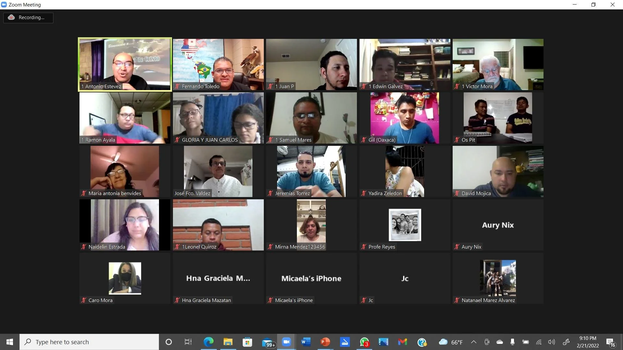Open the Mail app with 99+ badge
Image resolution: width=623 pixels, height=350 pixels.
(268, 343)
